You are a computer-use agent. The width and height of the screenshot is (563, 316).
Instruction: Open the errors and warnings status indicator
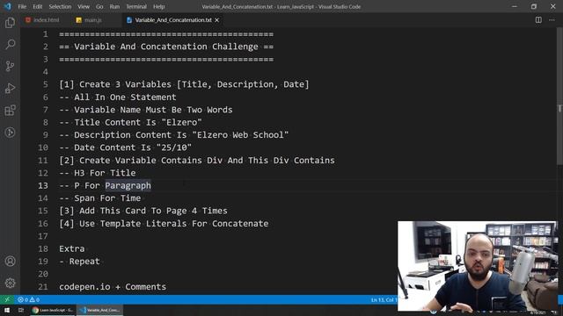click(29, 299)
